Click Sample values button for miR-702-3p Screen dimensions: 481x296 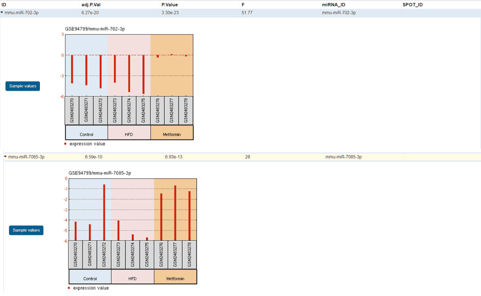(x=23, y=86)
